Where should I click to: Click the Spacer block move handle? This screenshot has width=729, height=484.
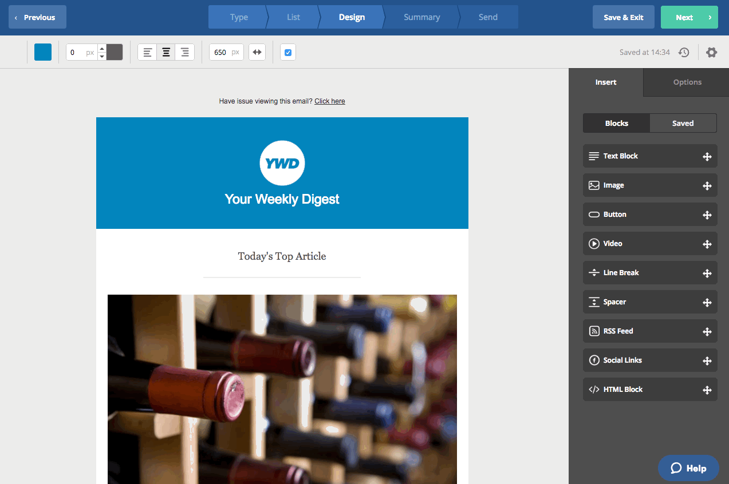(707, 303)
